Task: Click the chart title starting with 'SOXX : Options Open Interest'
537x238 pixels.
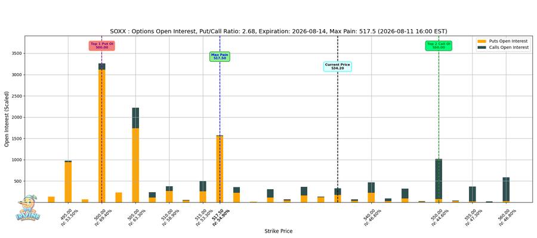Action: (x=279, y=32)
